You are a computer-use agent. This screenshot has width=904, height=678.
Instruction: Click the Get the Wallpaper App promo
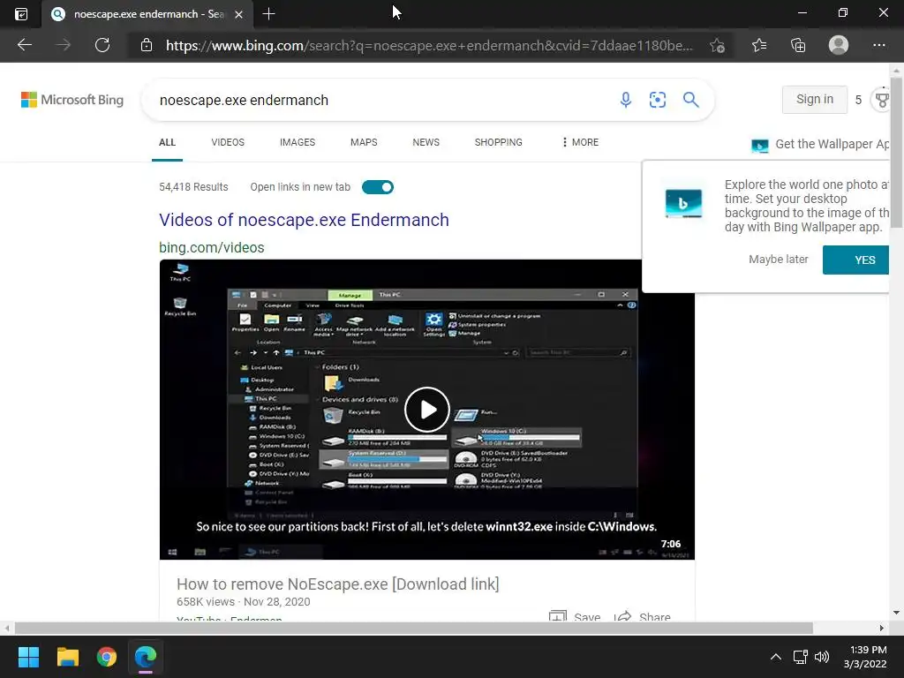[820, 144]
